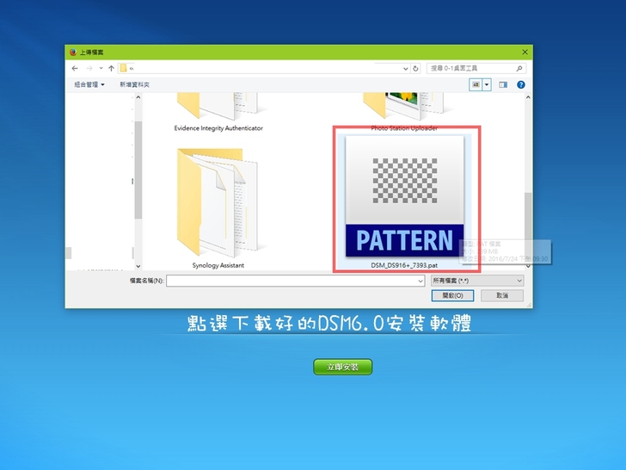The width and height of the screenshot is (626, 470).
Task: Select the Synology Assistant folder
Action: pyautogui.click(x=218, y=207)
